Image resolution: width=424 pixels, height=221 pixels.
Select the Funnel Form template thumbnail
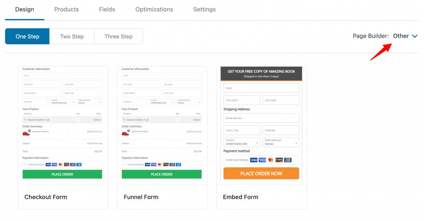(162, 125)
